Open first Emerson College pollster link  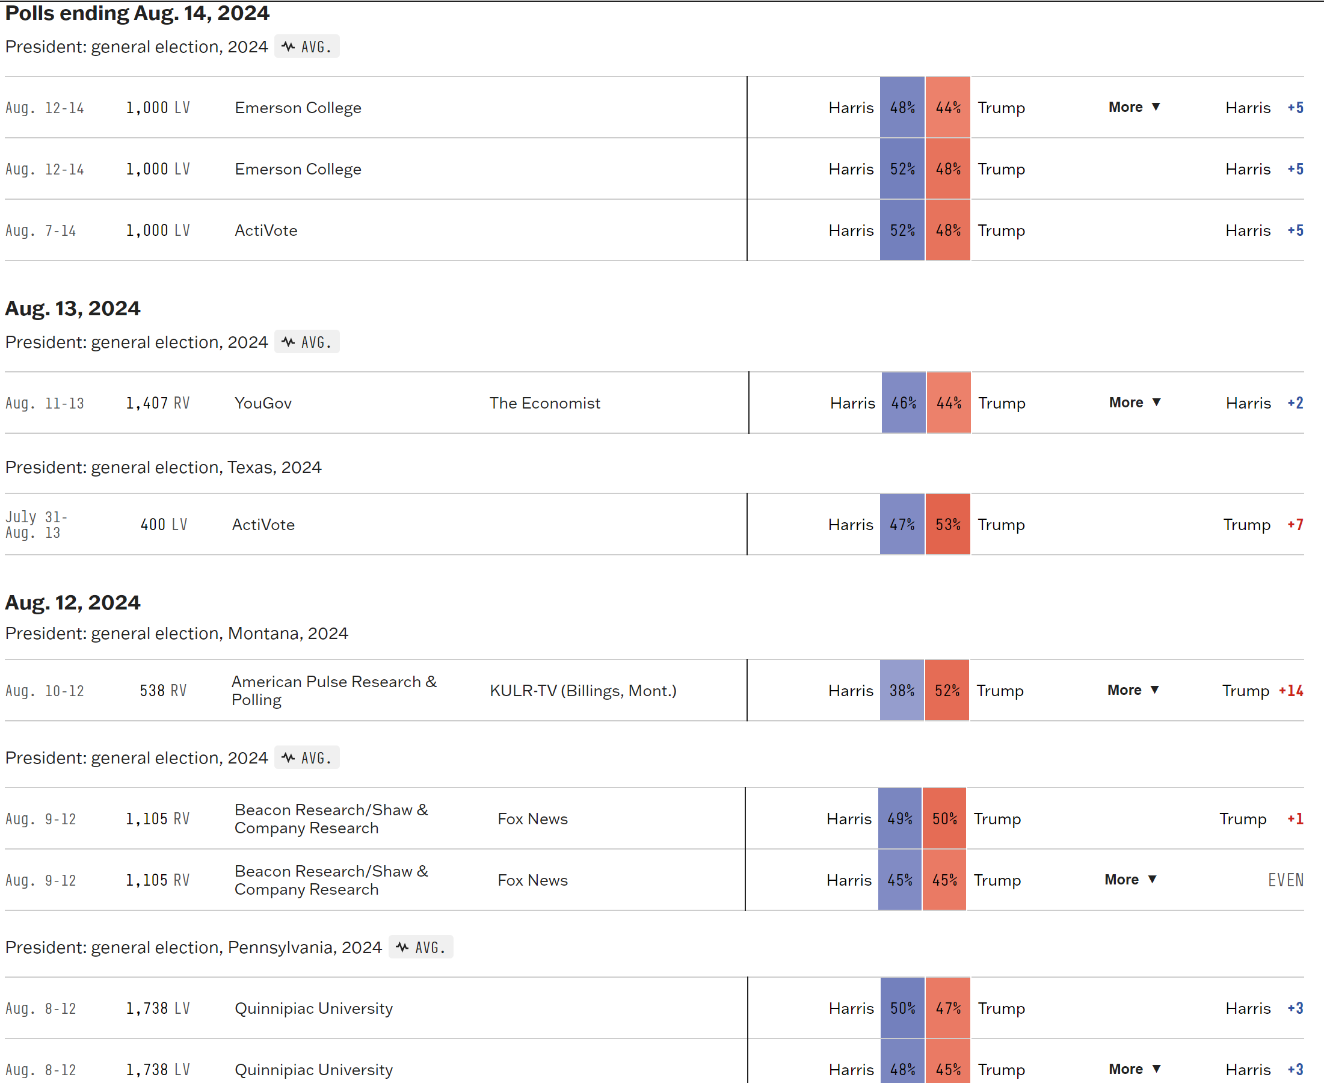[298, 108]
